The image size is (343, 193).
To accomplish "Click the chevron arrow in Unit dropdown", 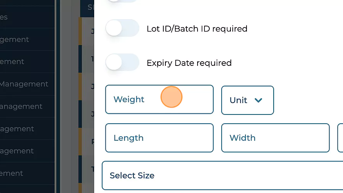I will (x=258, y=100).
